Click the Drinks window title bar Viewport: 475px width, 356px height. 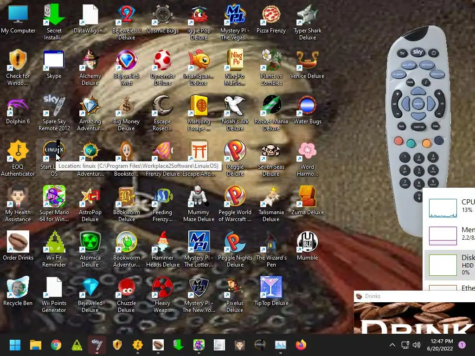(x=414, y=296)
